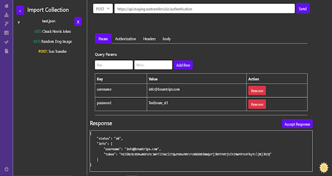Click the checkmark icon in the sidebar
332x176 pixels.
pos(6,42)
